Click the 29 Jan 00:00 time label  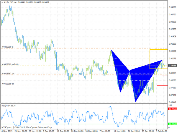[148, 131]
